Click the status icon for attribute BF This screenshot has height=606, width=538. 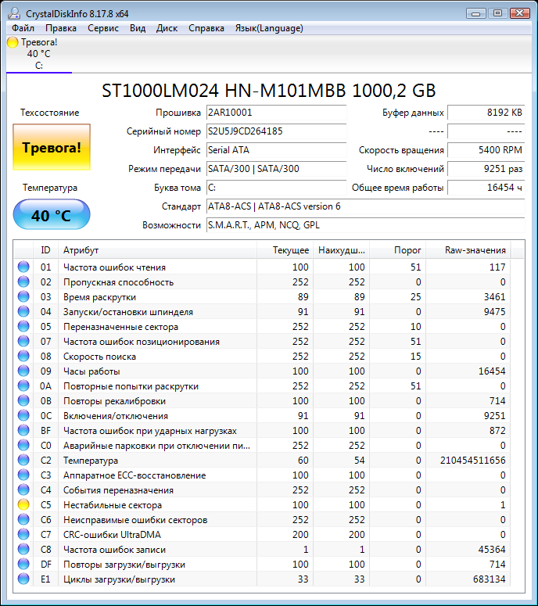tap(23, 430)
